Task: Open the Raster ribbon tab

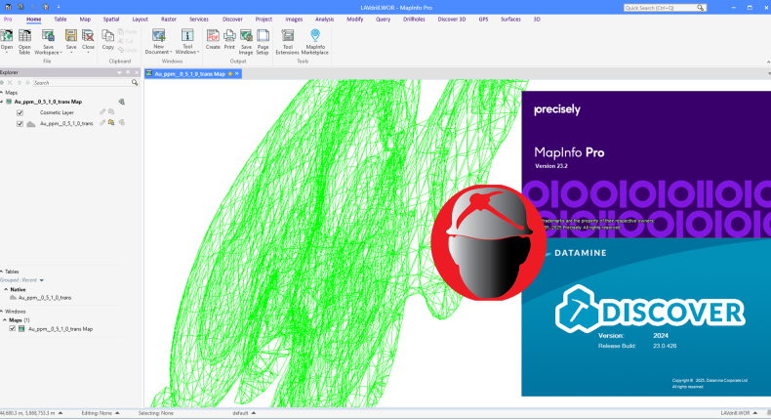Action: coord(169,20)
